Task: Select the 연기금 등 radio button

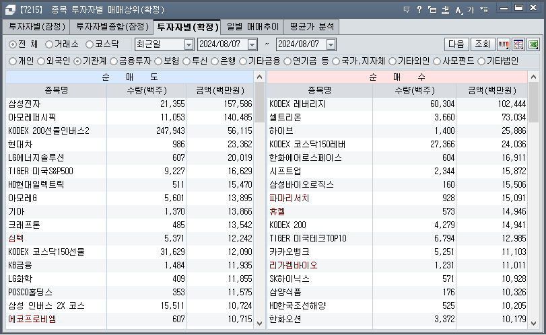Action: coord(287,61)
